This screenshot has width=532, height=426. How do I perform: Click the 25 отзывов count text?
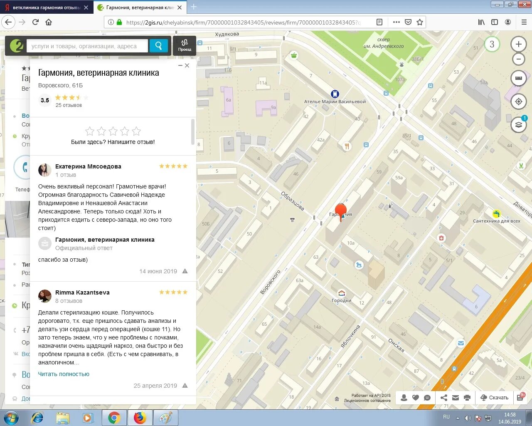tap(69, 105)
